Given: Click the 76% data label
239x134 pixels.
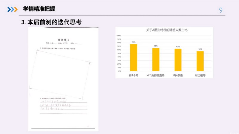Looking at the screenshot, I should coord(134,42).
